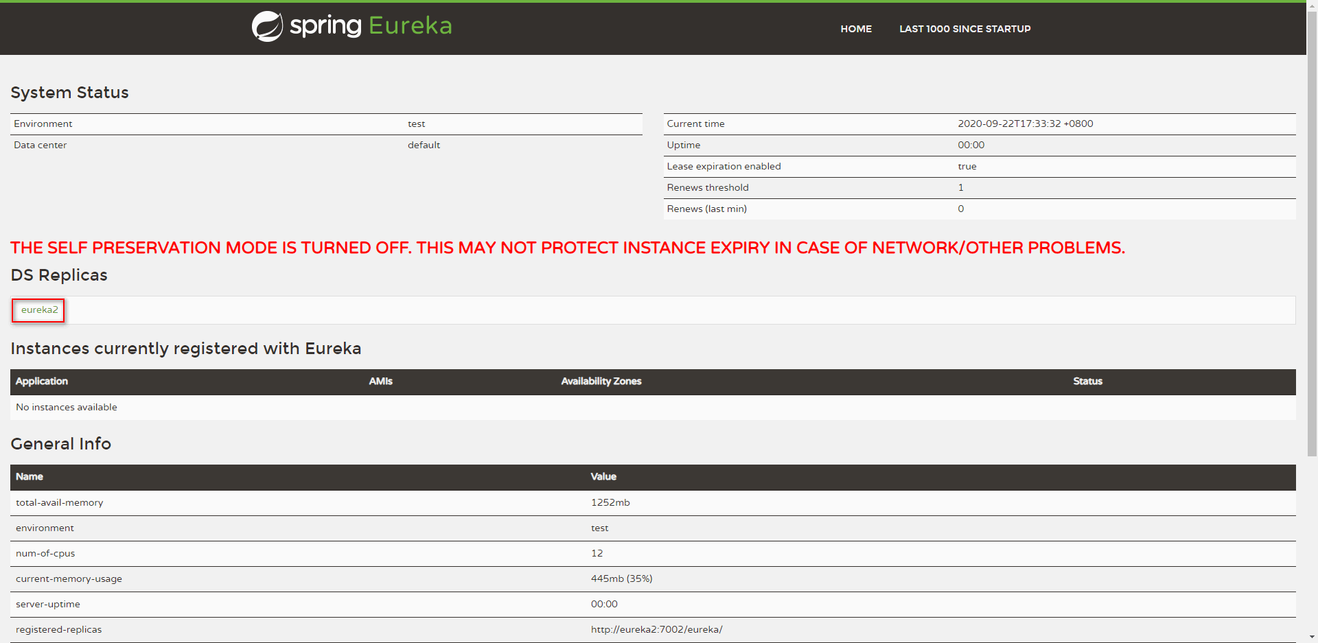Click the timestamp "2020-09-22T17:33:32 +0800"
Image resolution: width=1318 pixels, height=643 pixels.
pos(1026,124)
